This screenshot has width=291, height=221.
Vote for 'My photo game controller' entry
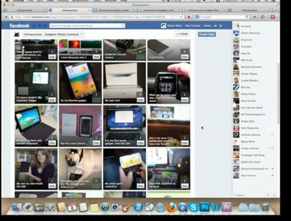pyautogui.click(x=140, y=186)
